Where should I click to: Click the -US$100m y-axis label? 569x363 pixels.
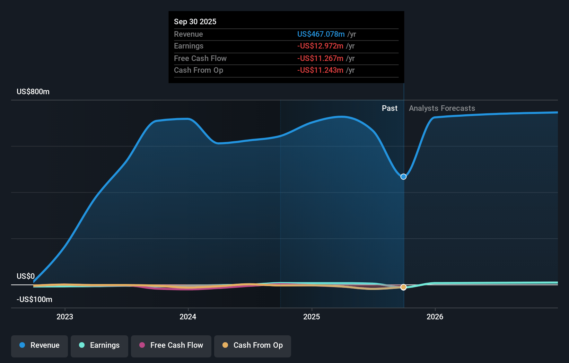[x=35, y=299]
